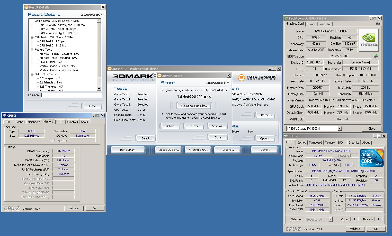Select GT2 - Firefly Forest result row
Image resolution: width=392 pixels, height=236 pixels.
pos(58,29)
